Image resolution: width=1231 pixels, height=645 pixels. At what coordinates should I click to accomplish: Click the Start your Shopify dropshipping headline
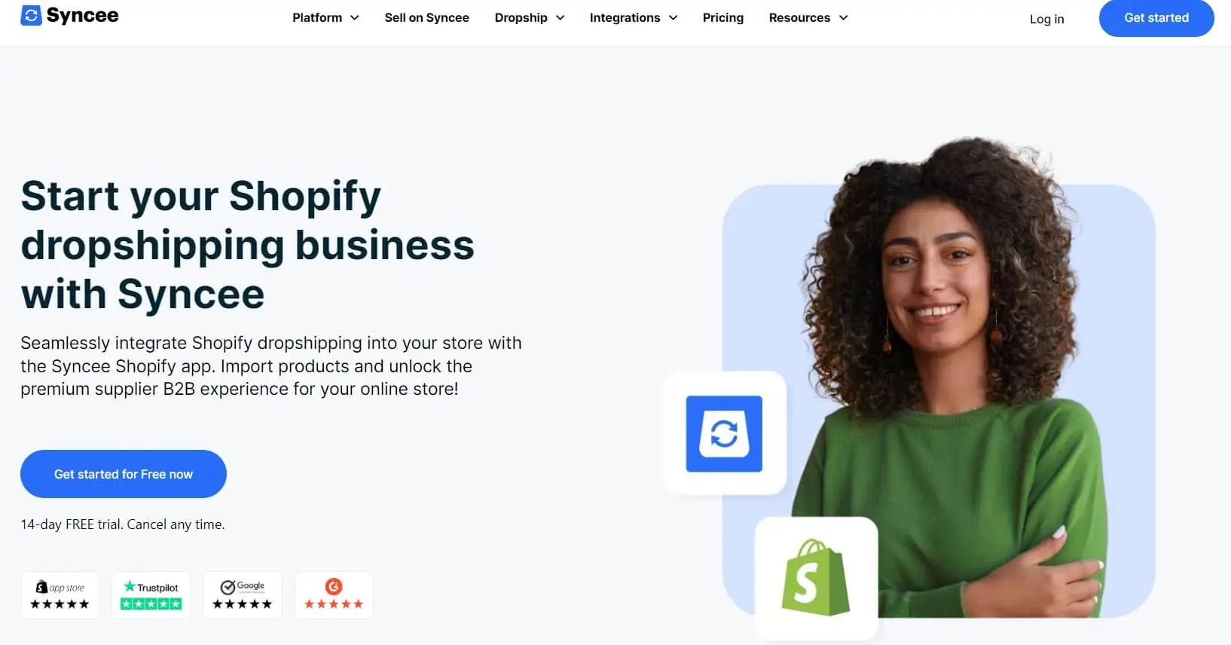pyautogui.click(x=248, y=245)
